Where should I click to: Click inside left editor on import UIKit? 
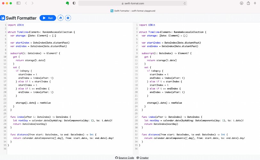[x=16, y=25]
